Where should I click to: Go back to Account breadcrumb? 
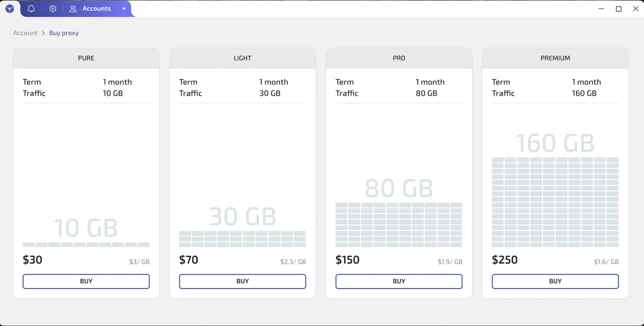(25, 33)
